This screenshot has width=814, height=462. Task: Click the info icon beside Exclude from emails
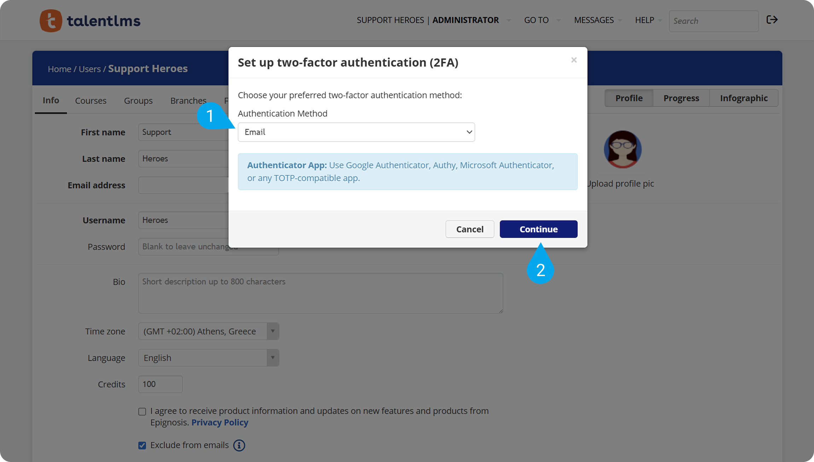tap(239, 445)
